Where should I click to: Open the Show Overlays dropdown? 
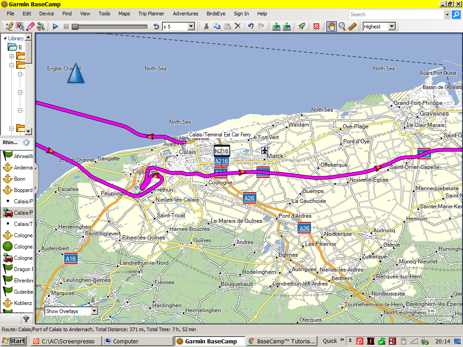coord(94,311)
